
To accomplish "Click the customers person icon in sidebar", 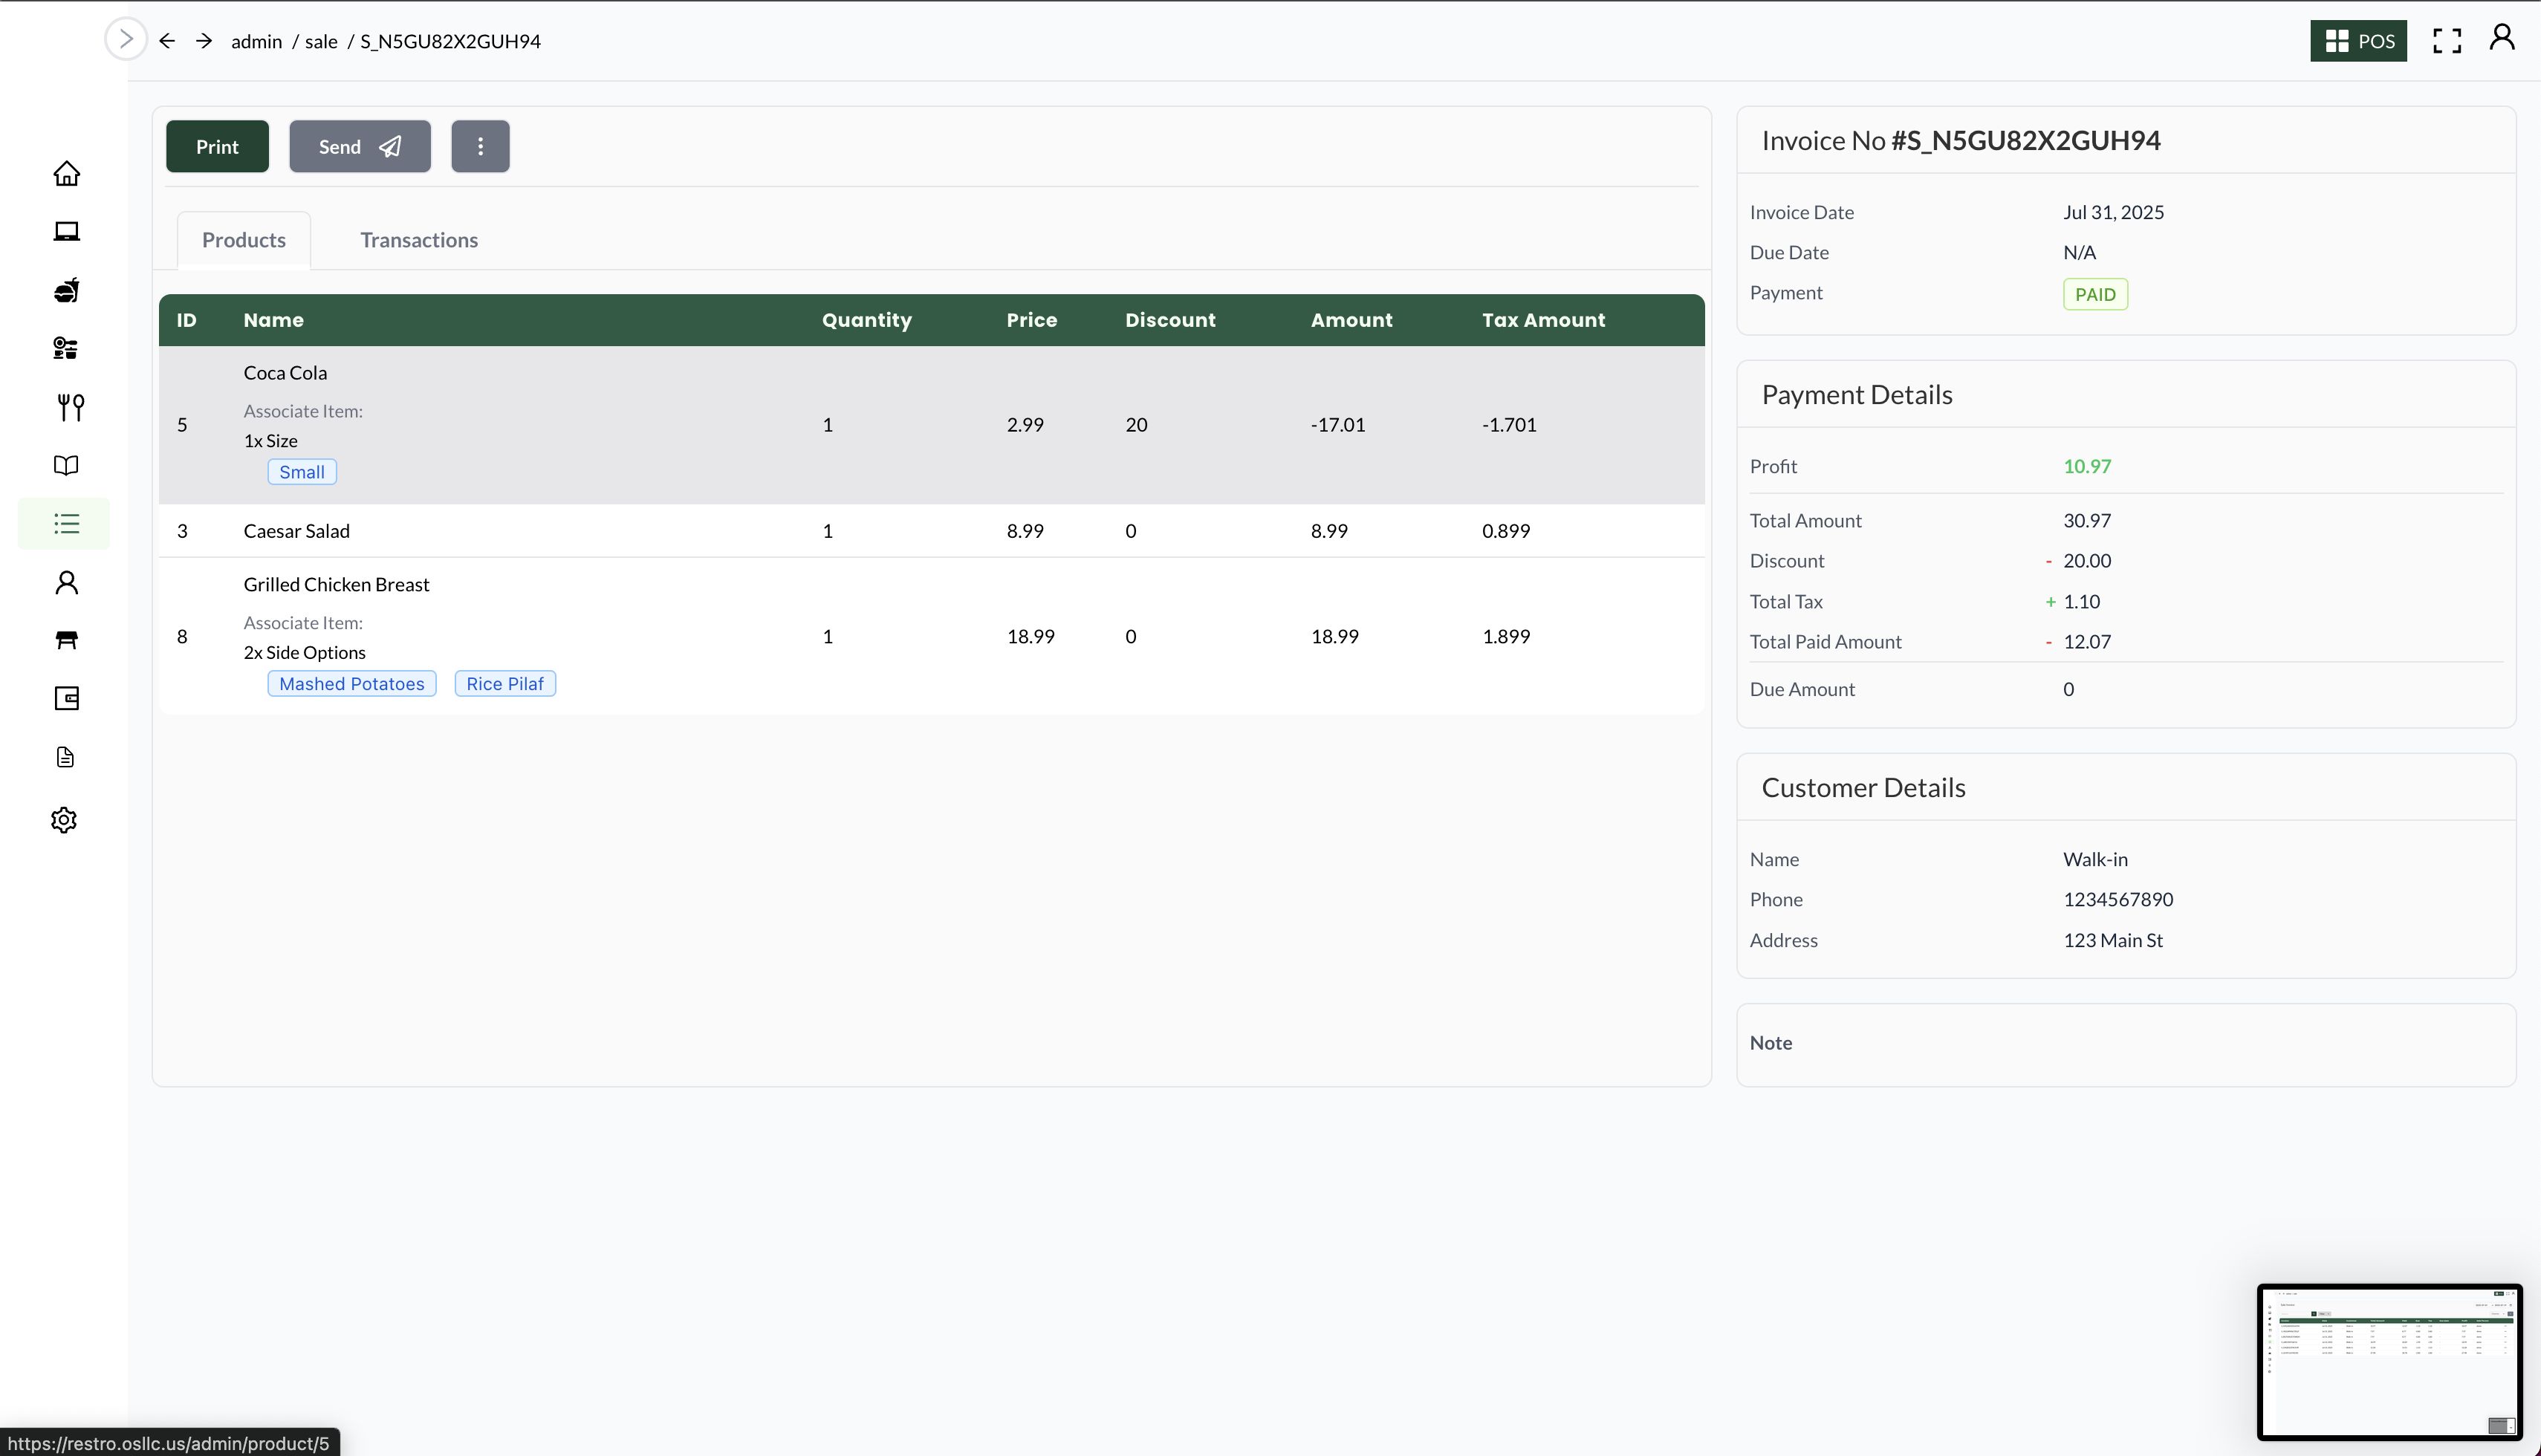I will (66, 582).
